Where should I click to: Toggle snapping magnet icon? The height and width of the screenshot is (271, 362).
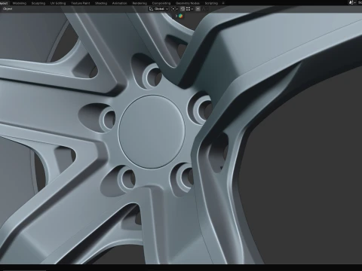point(183,9)
